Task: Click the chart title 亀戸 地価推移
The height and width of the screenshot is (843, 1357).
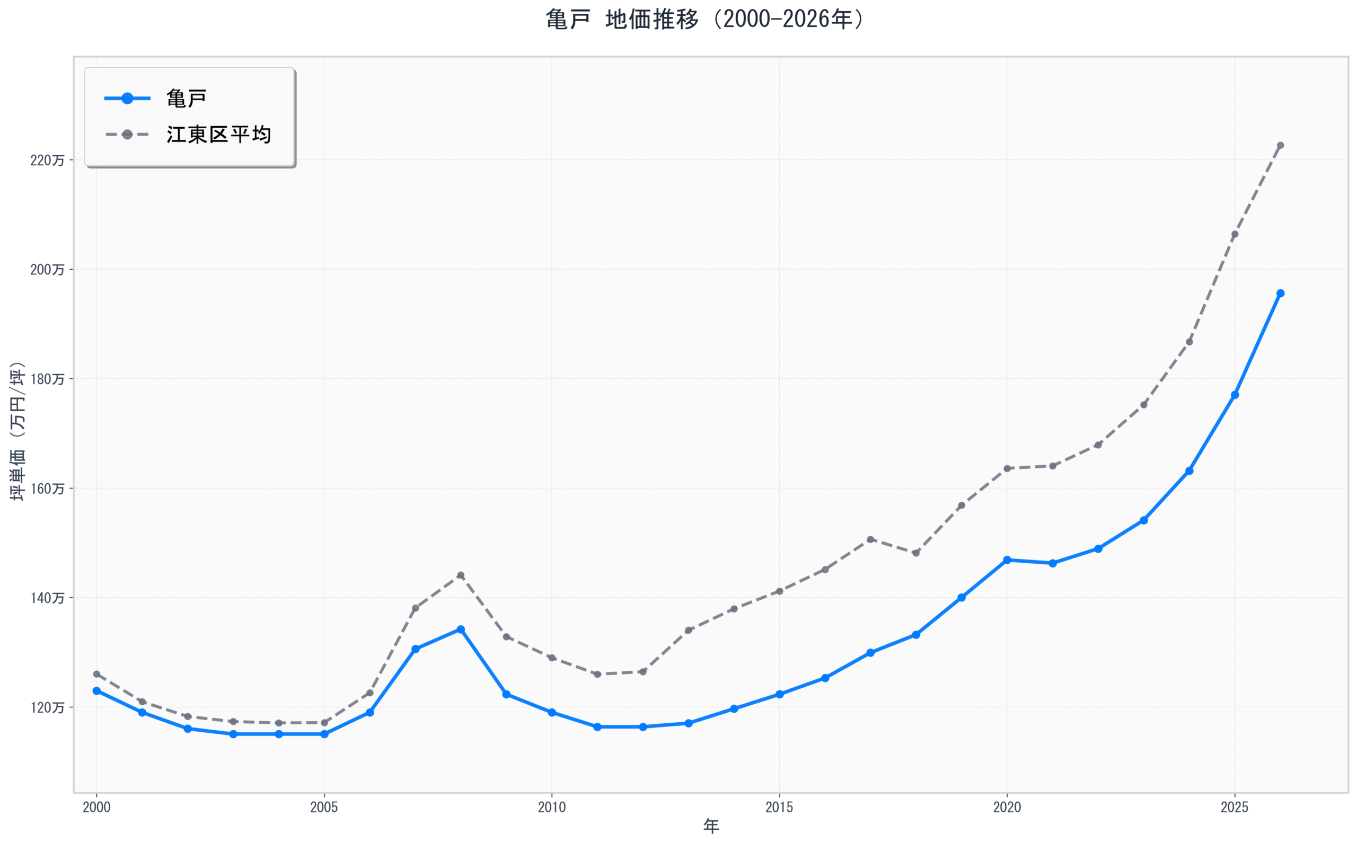Action: (705, 20)
